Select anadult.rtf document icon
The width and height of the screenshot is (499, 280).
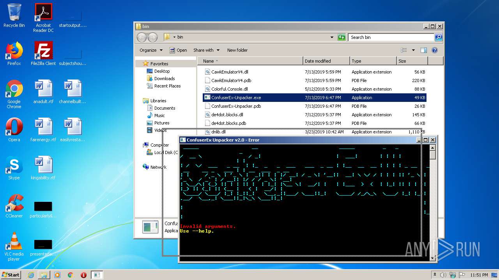[43, 92]
